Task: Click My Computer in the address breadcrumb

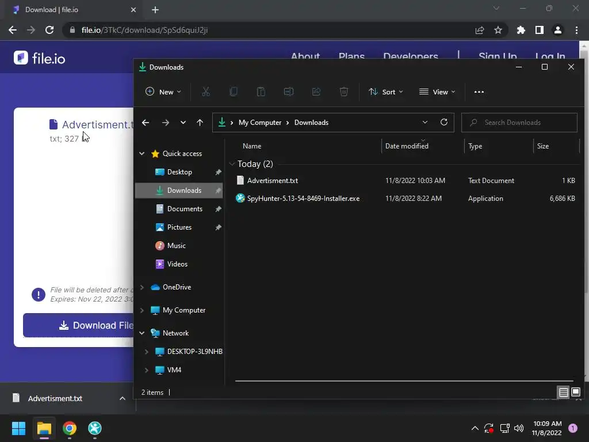Action: (x=260, y=123)
